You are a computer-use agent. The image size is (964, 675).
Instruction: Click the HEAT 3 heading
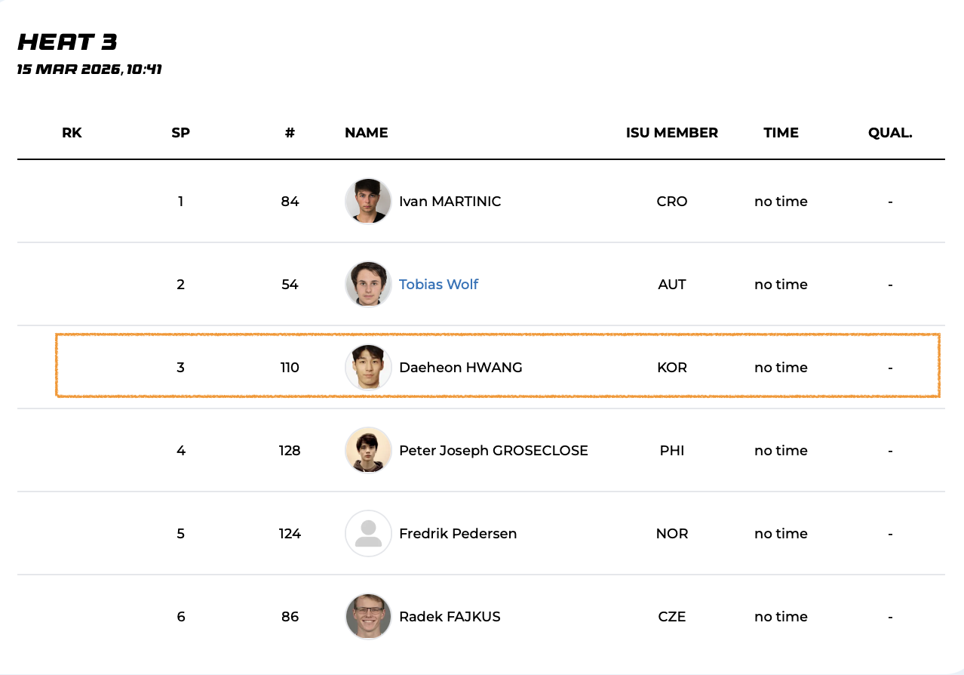[67, 42]
